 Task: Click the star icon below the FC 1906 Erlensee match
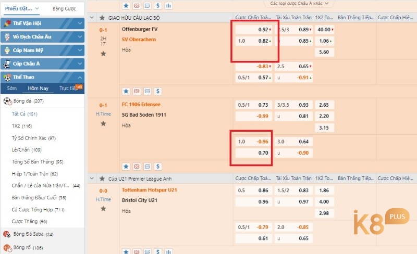(x=126, y=167)
